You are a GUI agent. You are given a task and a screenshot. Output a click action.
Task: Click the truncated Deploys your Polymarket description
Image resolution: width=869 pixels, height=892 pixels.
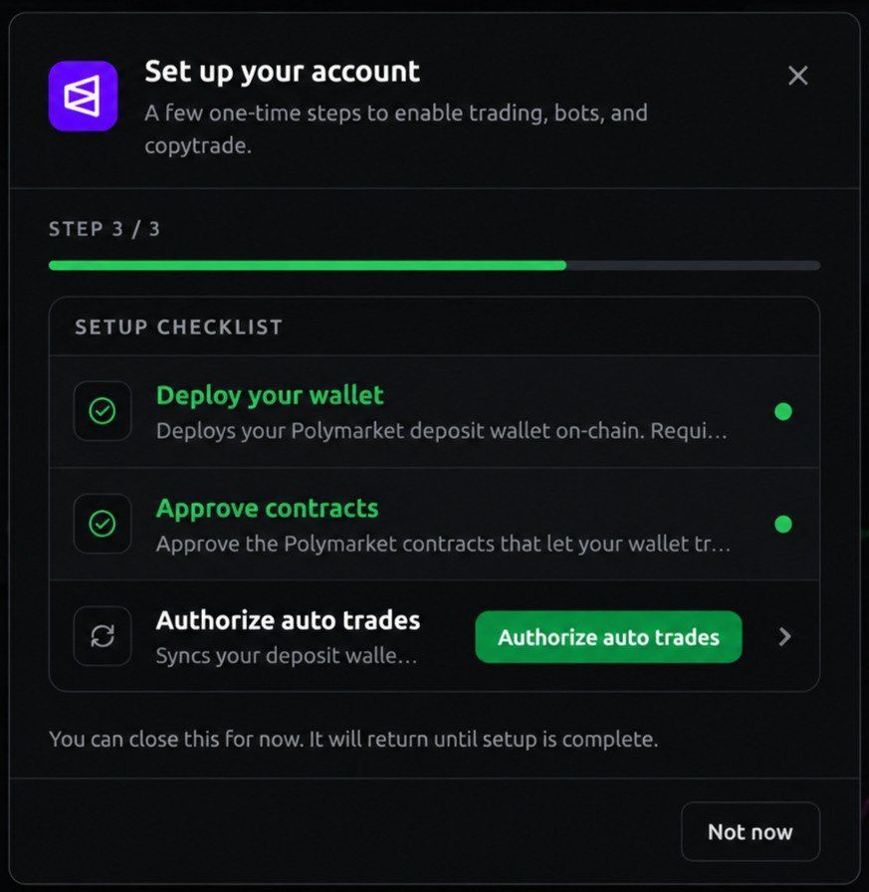441,431
